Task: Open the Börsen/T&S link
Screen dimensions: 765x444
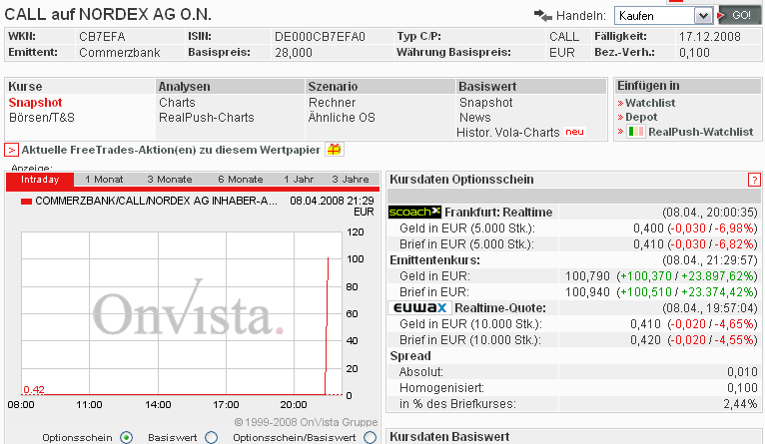Action: (x=42, y=118)
